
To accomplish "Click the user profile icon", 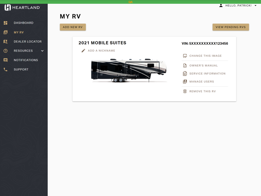I will (x=221, y=6).
